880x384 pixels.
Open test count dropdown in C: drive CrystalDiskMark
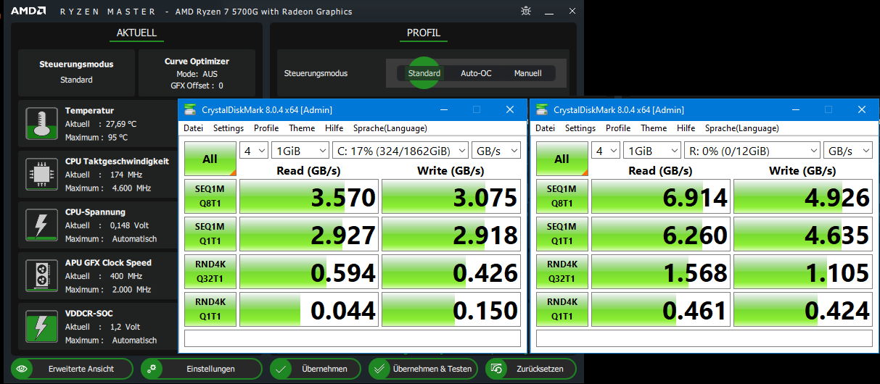(x=253, y=151)
